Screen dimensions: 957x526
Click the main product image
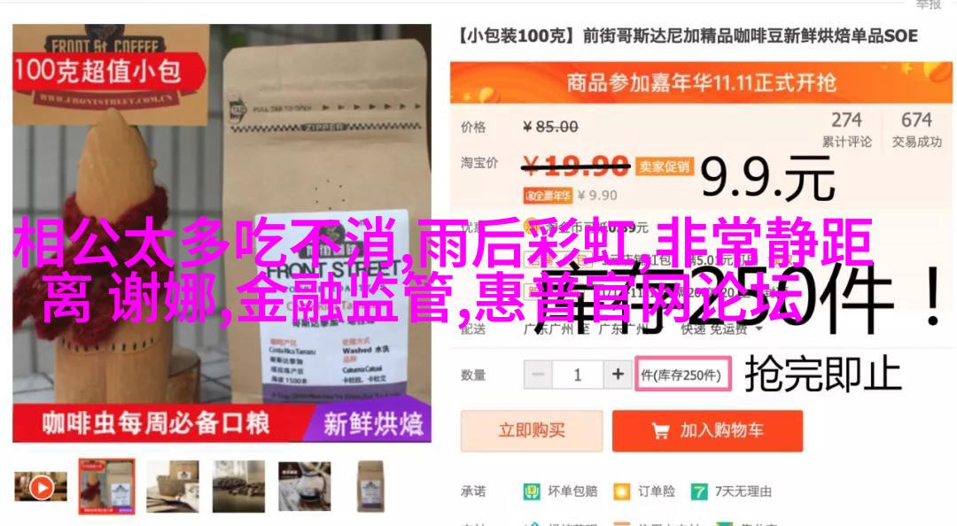222,233
